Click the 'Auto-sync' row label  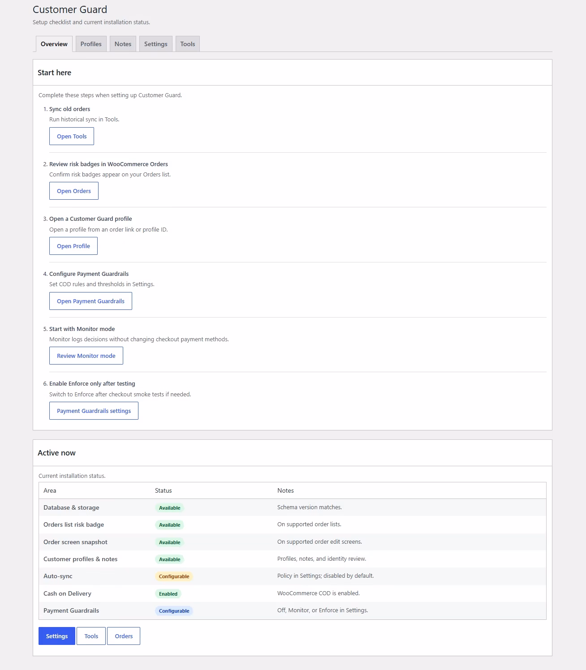tap(58, 576)
